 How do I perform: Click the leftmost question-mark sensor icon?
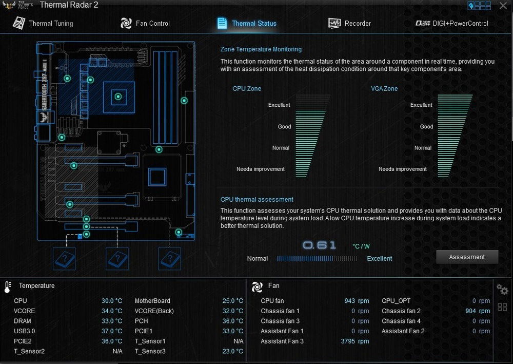click(x=65, y=259)
